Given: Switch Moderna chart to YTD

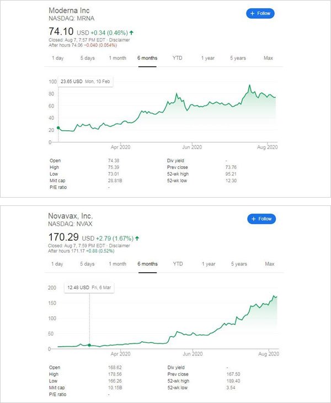Looking at the screenshot, I should click(x=177, y=58).
